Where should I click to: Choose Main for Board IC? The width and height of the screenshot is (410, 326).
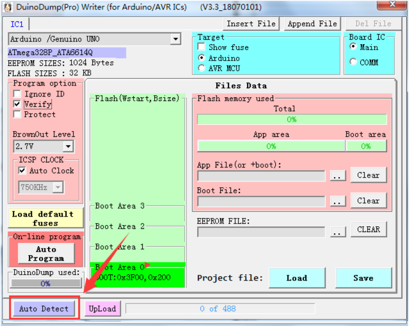353,47
